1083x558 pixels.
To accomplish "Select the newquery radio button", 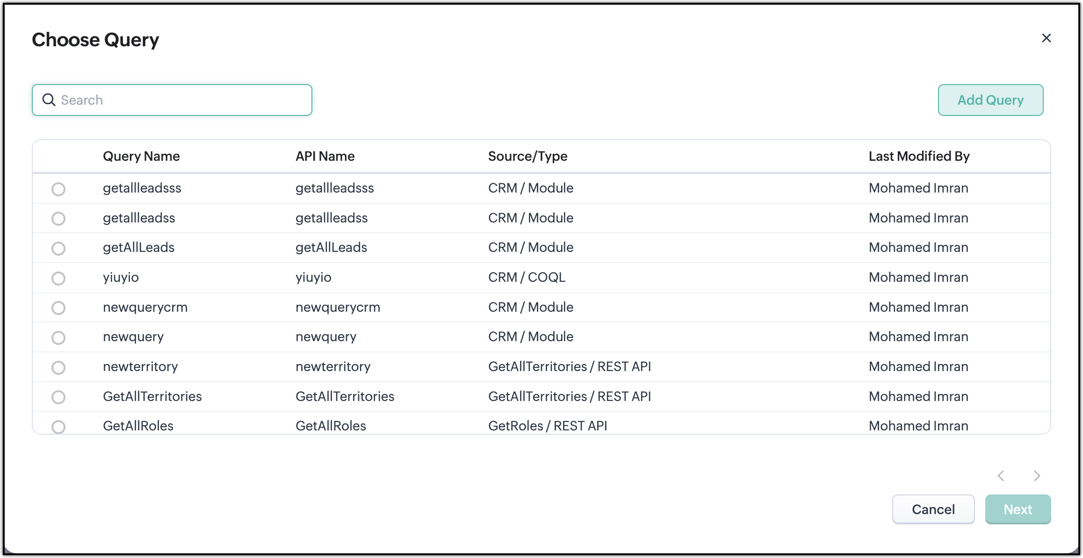I will [58, 337].
